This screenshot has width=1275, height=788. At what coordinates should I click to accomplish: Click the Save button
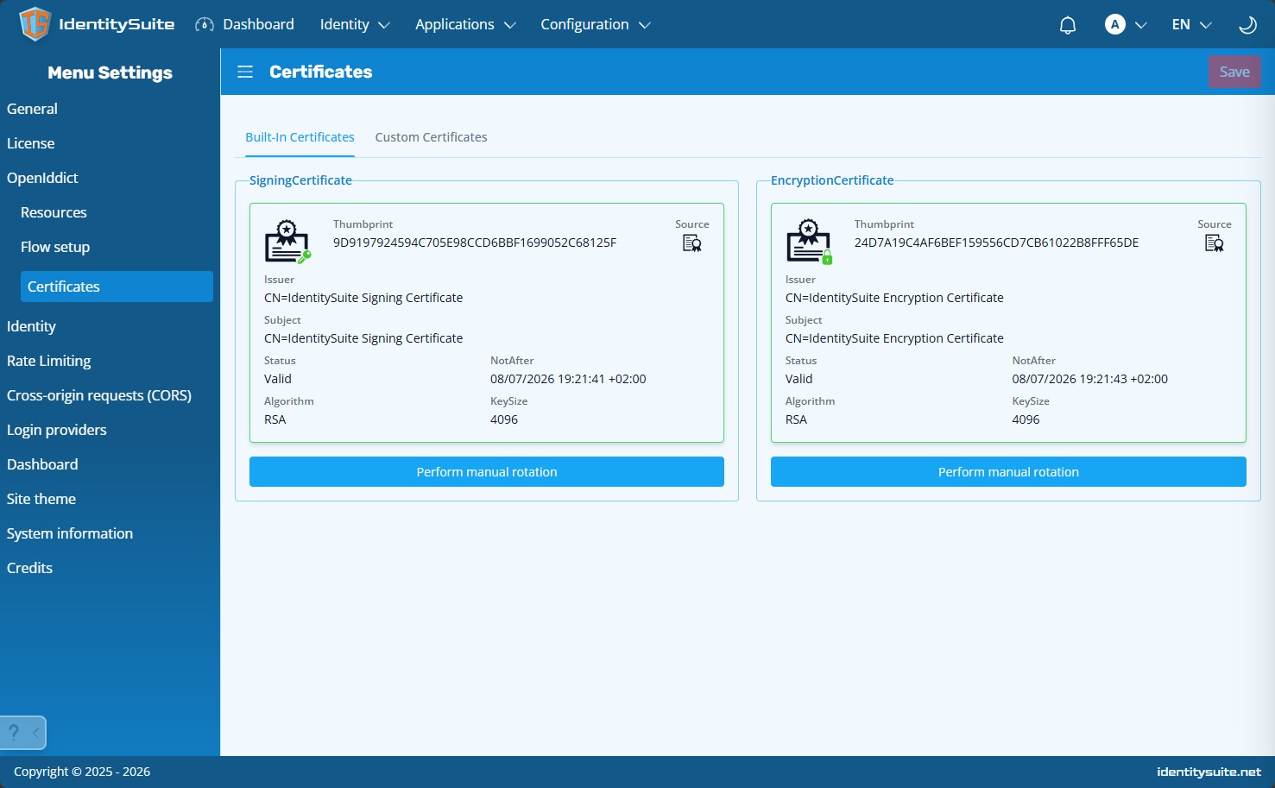pos(1234,72)
